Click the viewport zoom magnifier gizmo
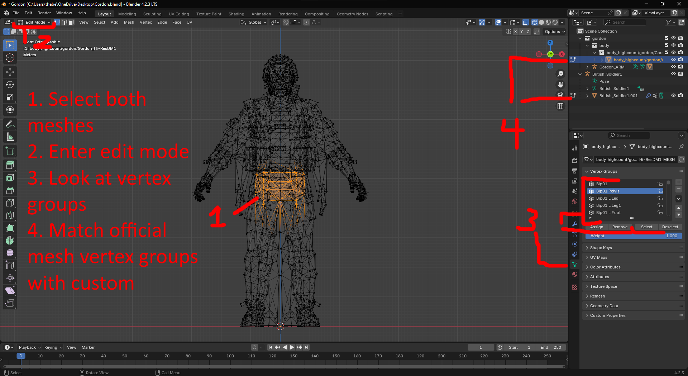 click(560, 74)
